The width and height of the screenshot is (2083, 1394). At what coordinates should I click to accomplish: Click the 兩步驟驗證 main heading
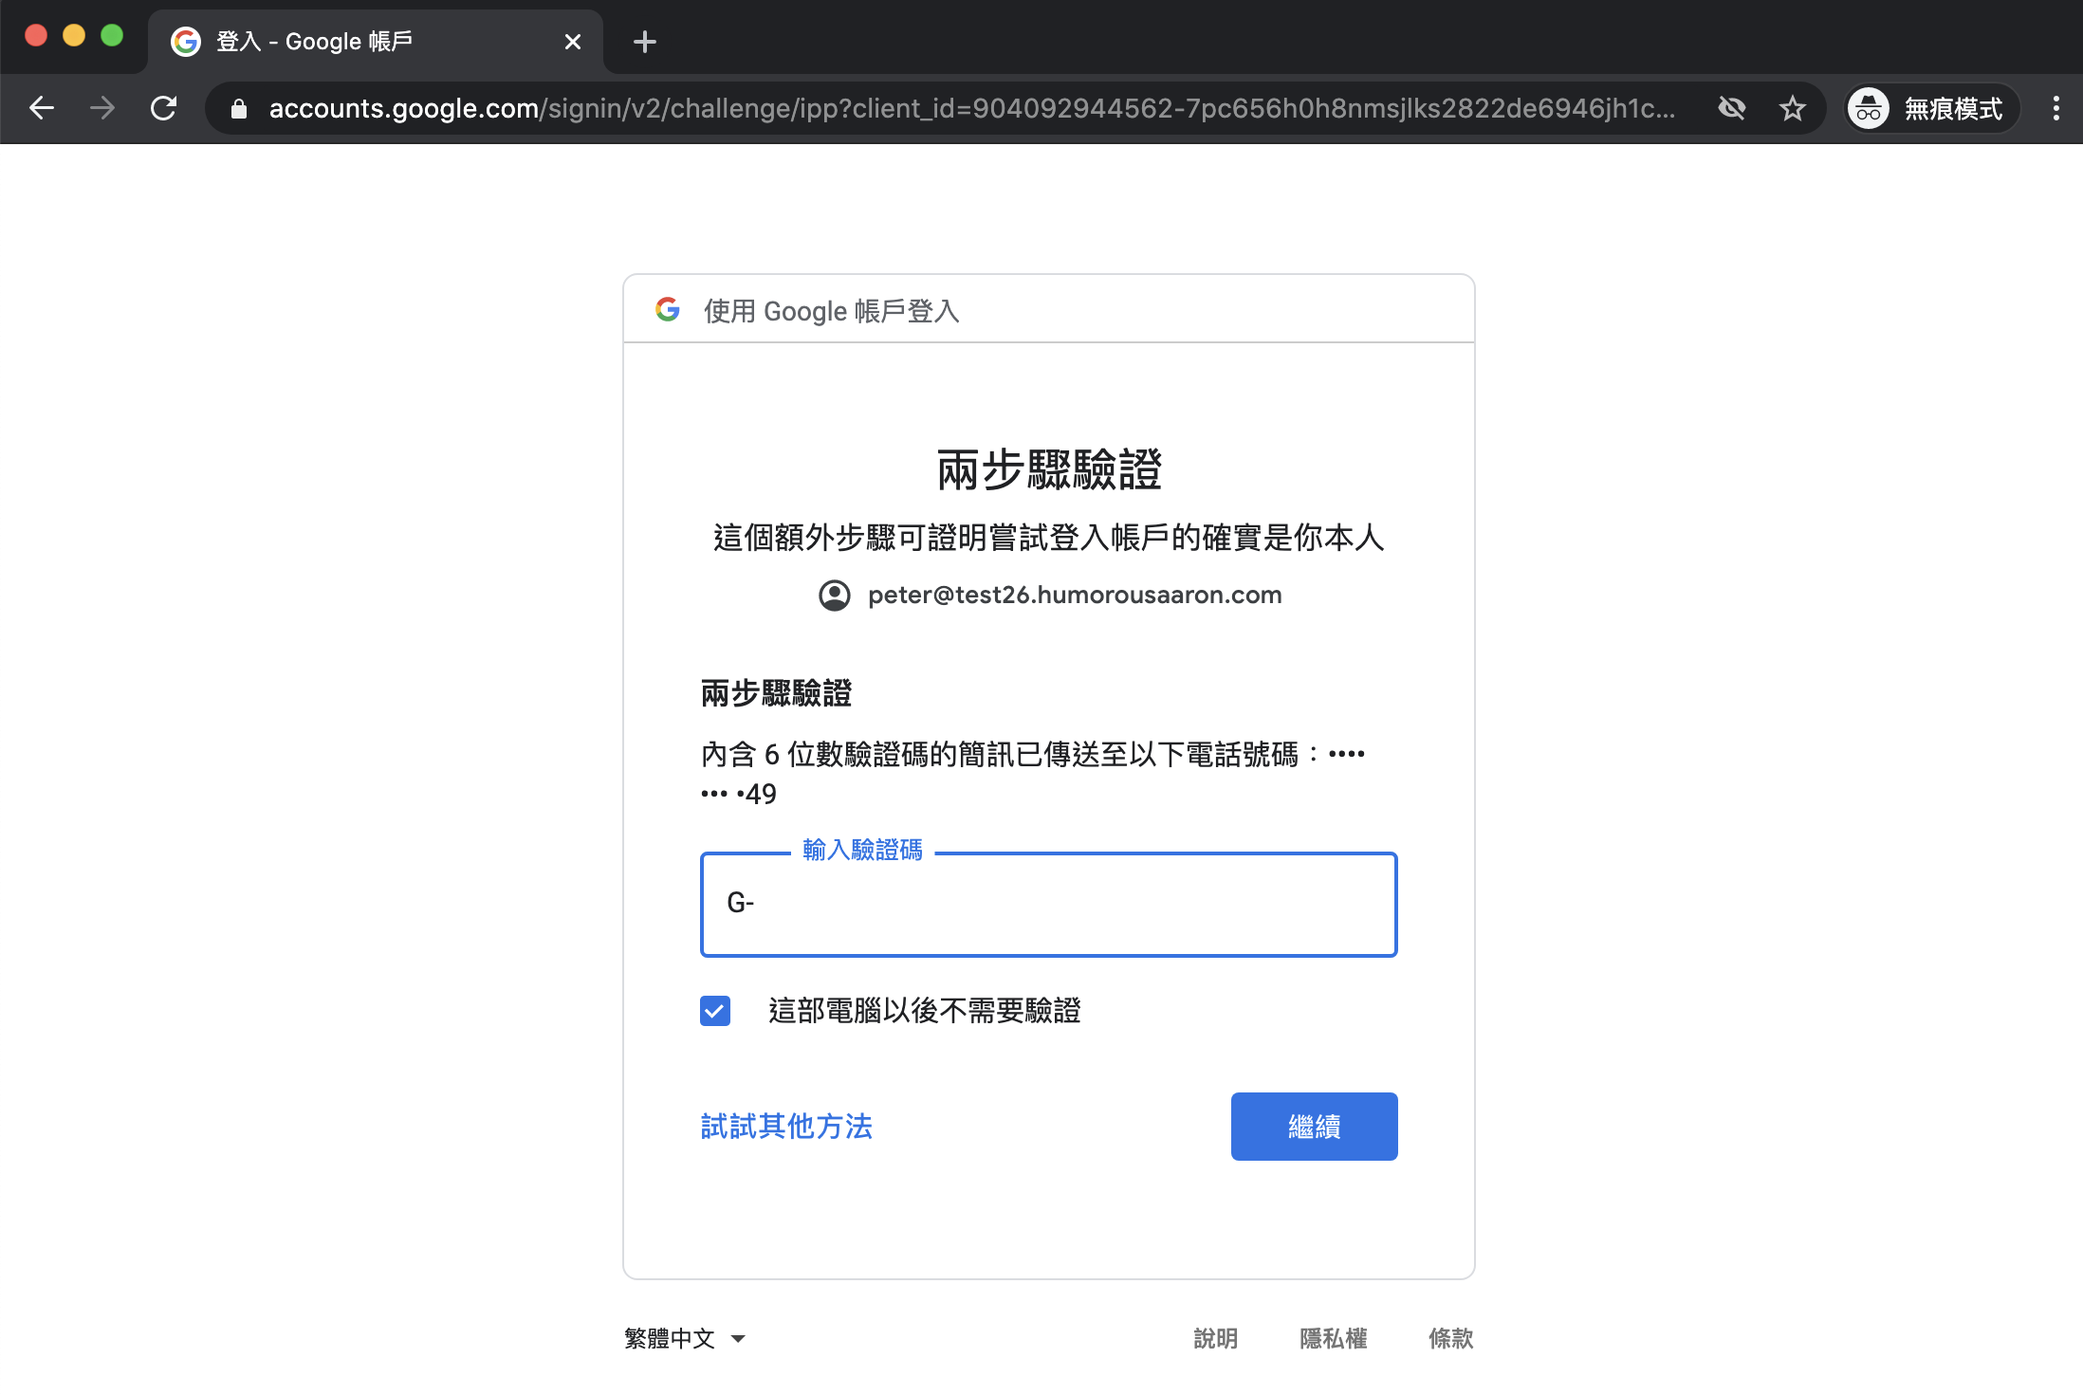click(1049, 469)
